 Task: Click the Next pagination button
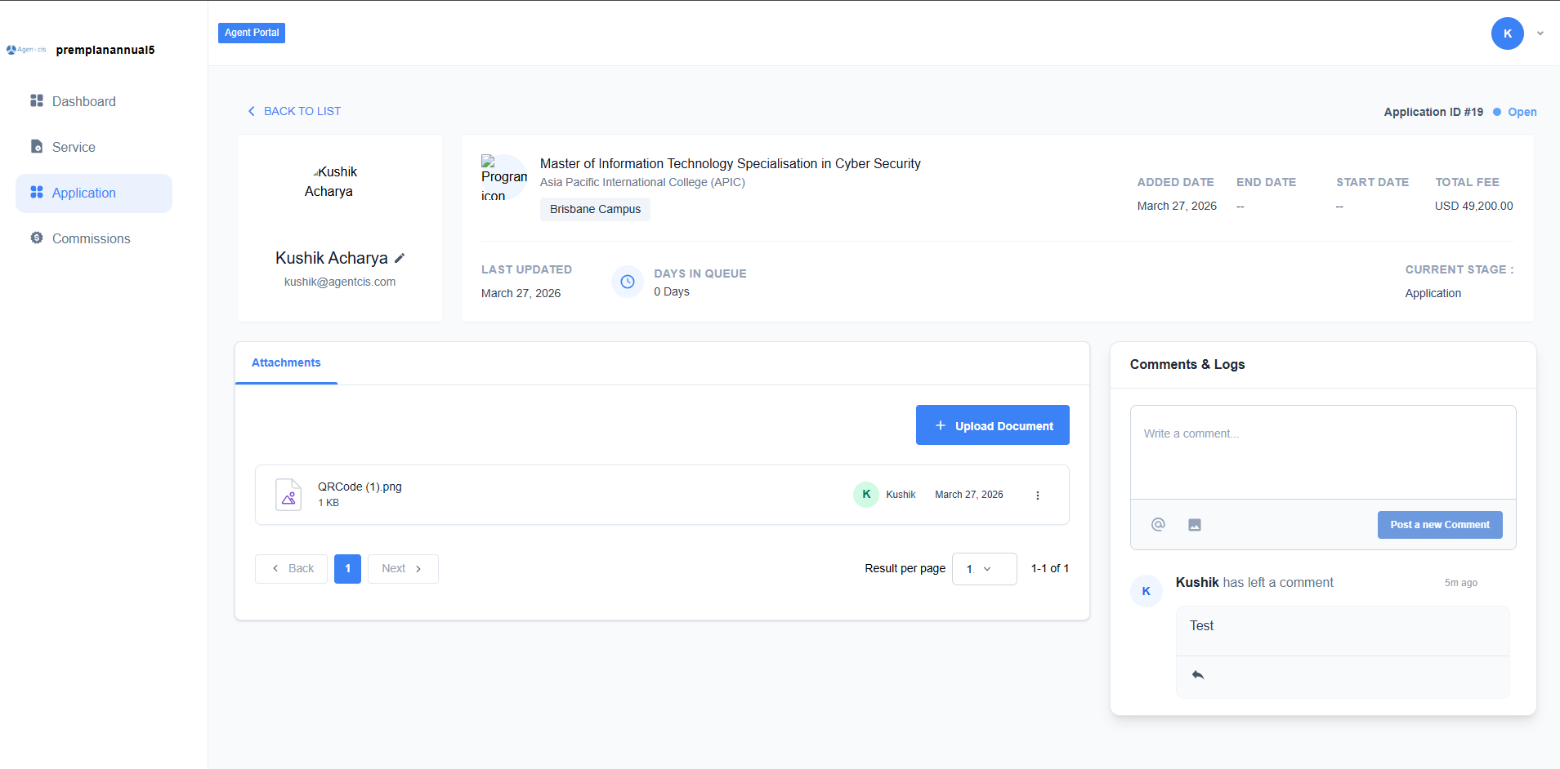click(x=403, y=569)
